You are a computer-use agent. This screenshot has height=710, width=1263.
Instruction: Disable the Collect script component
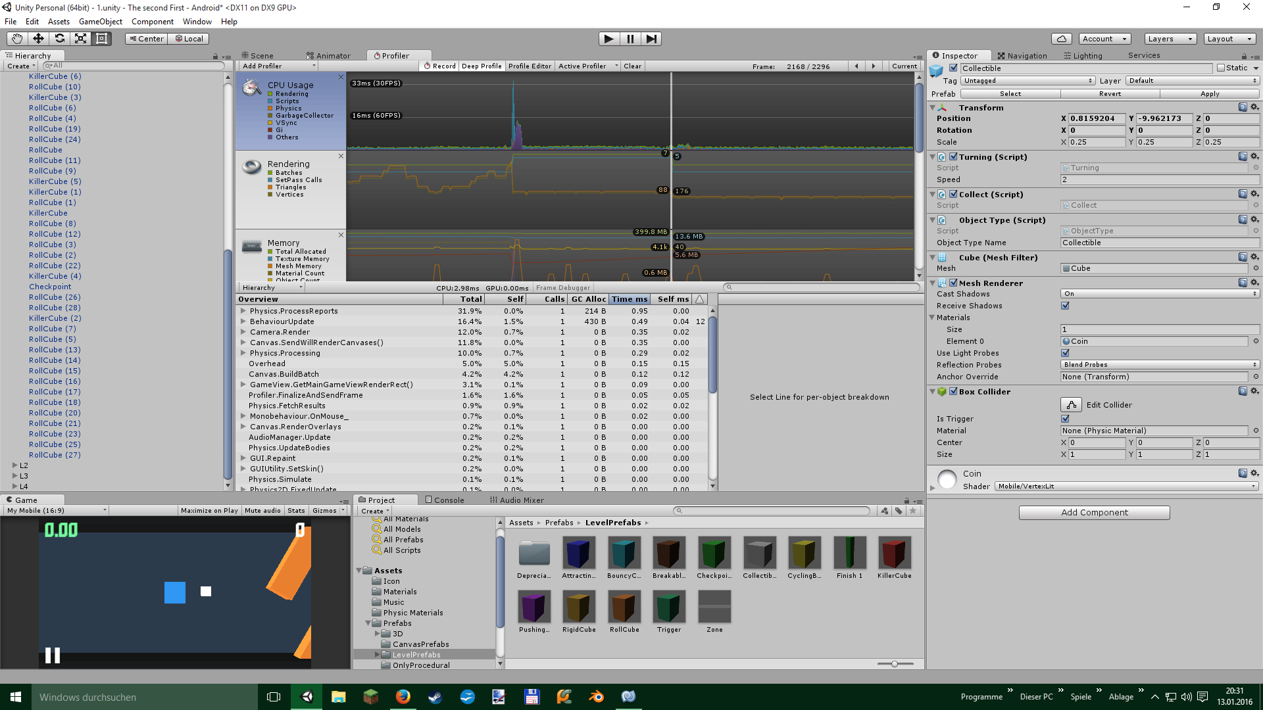(953, 194)
